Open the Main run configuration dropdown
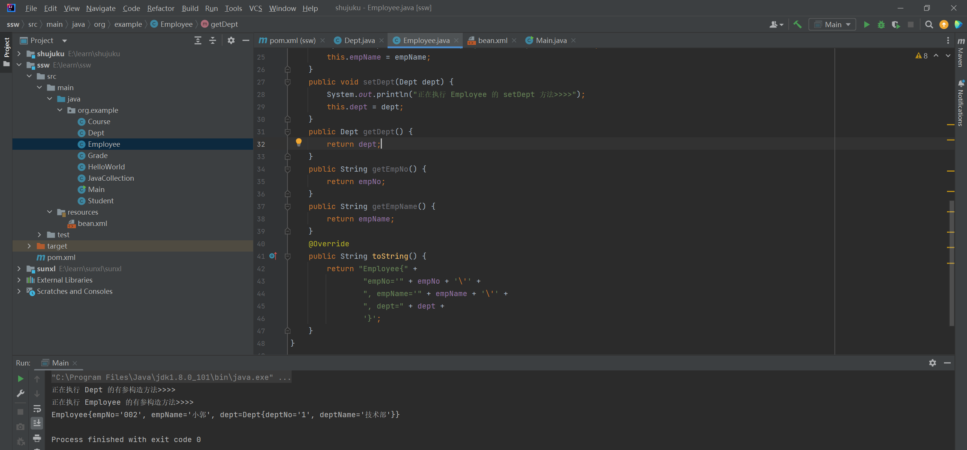The width and height of the screenshot is (967, 450). click(x=833, y=25)
